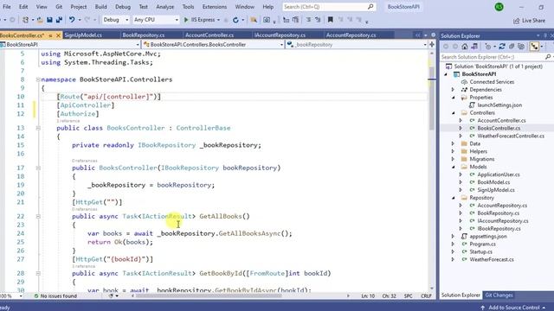This screenshot has width=554, height=311.
Task: Click the split editor plus icon
Action: point(432,44)
